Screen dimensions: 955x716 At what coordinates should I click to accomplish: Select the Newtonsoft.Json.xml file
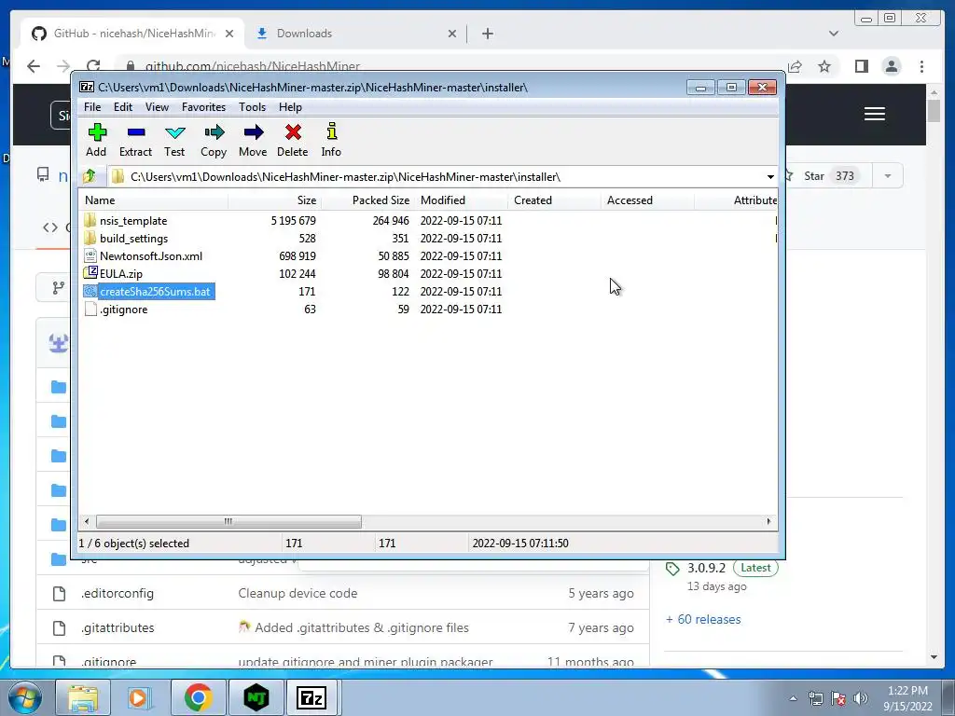pos(151,256)
